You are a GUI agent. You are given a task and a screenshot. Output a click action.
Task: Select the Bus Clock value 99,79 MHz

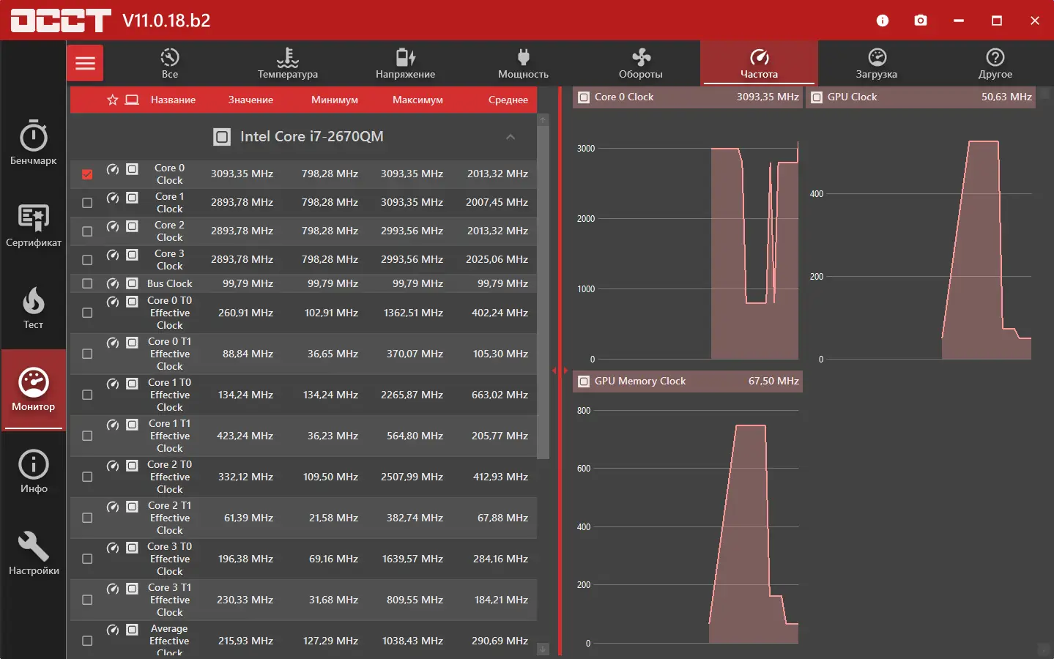click(248, 283)
